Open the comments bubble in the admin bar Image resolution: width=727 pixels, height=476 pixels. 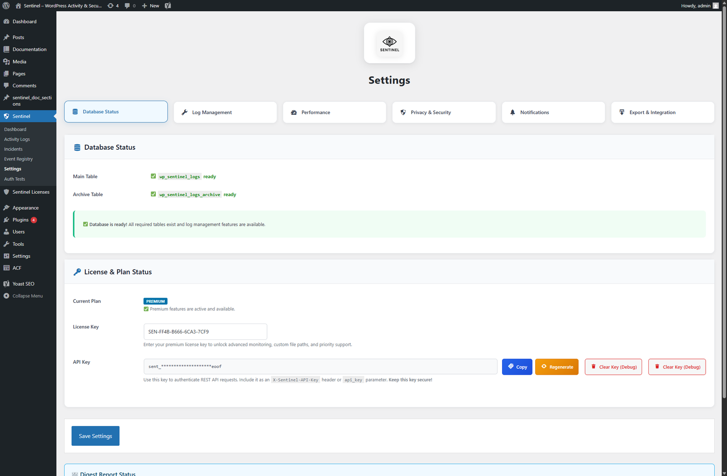127,5
